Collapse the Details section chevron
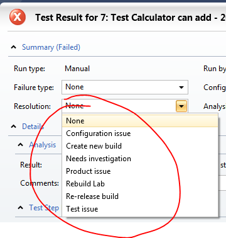This screenshot has width=226, height=238. pyautogui.click(x=14, y=127)
